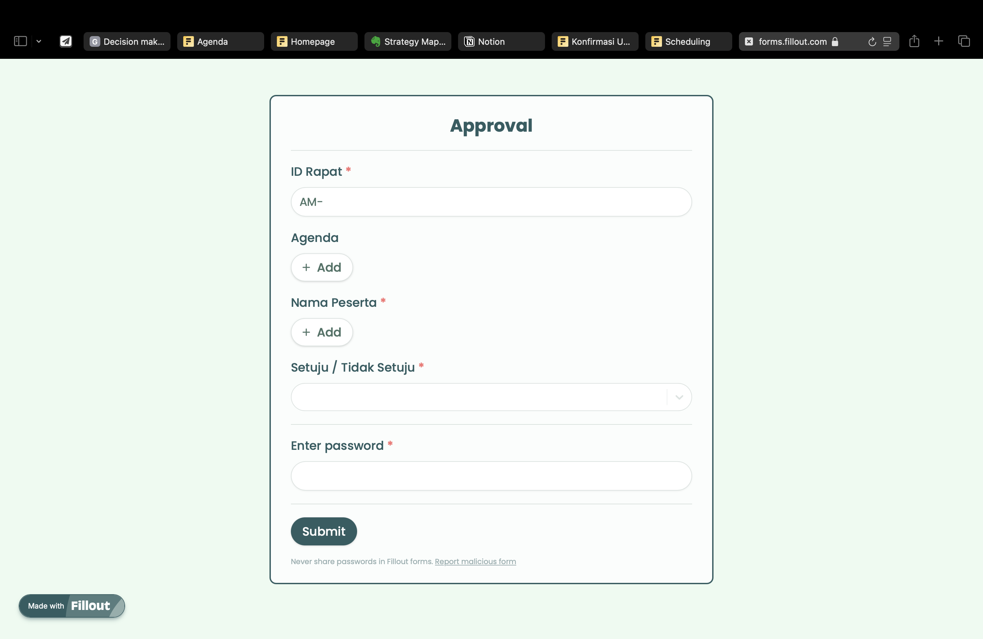Click the Notion logo icon on Notion tab
Viewport: 983px width, 639px height.
click(x=469, y=41)
